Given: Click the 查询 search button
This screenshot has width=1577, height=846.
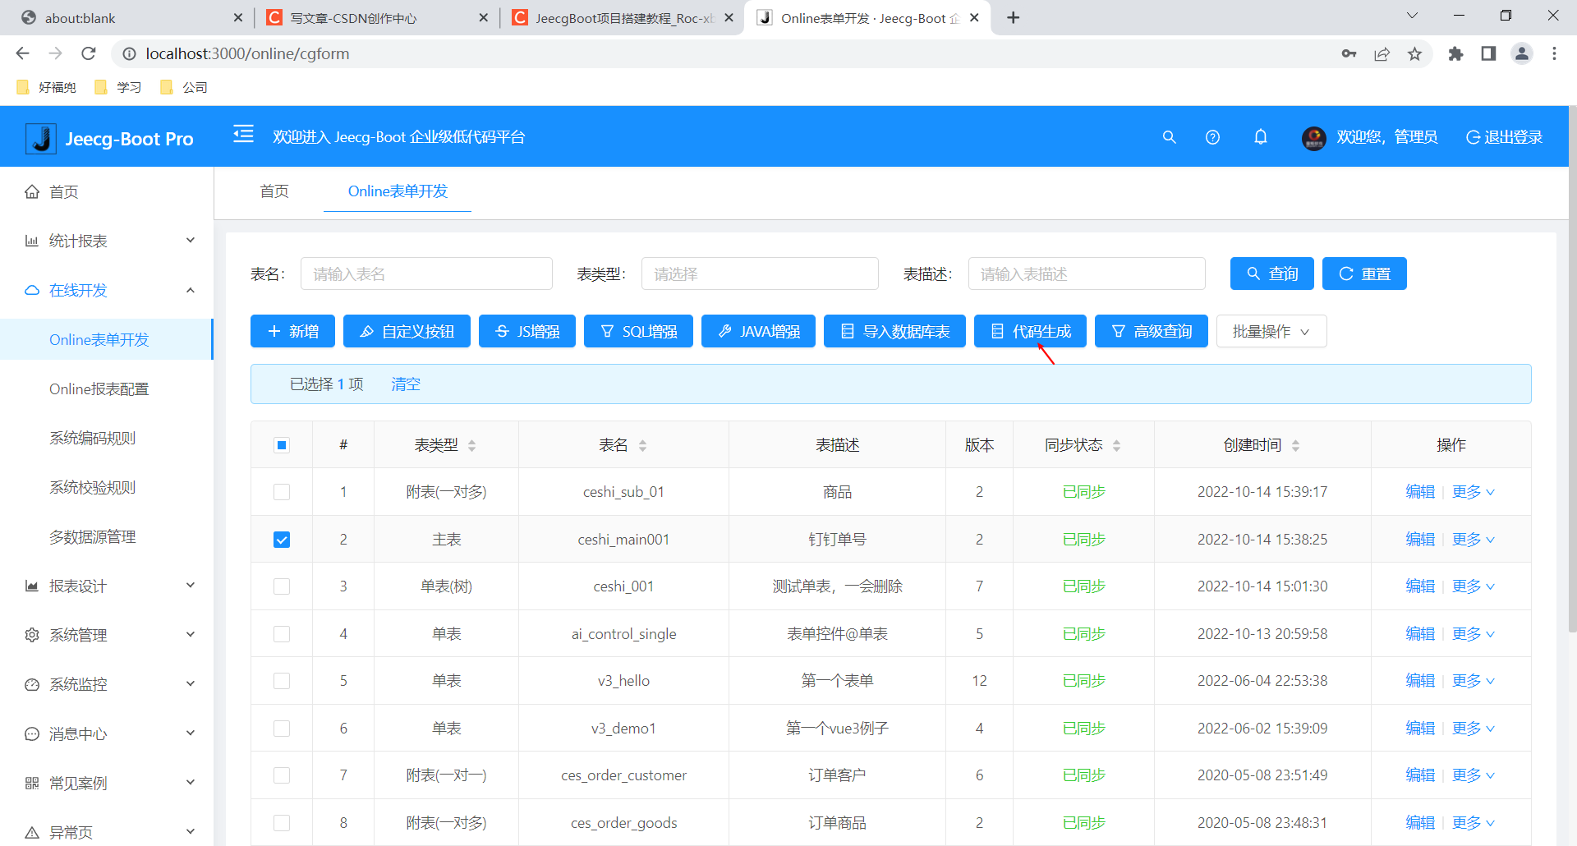Looking at the screenshot, I should [x=1271, y=274].
